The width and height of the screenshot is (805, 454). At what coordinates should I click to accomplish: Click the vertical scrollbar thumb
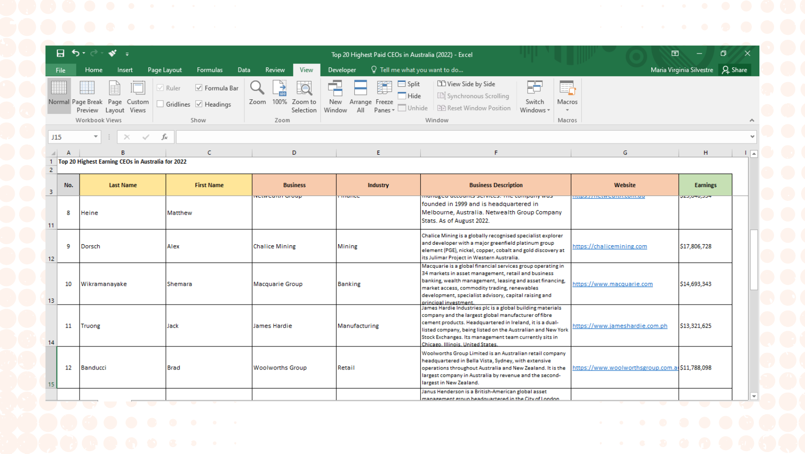point(754,259)
